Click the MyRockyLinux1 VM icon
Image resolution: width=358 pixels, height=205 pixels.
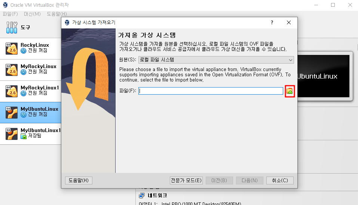click(12, 91)
